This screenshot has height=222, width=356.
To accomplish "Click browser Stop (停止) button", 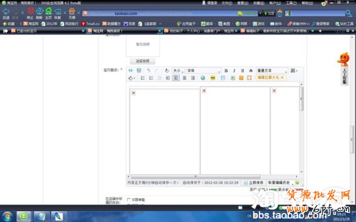I will pos(30,13).
